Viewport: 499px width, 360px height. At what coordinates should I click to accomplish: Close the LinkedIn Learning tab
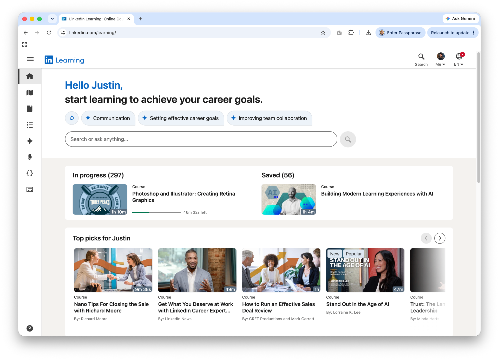129,19
